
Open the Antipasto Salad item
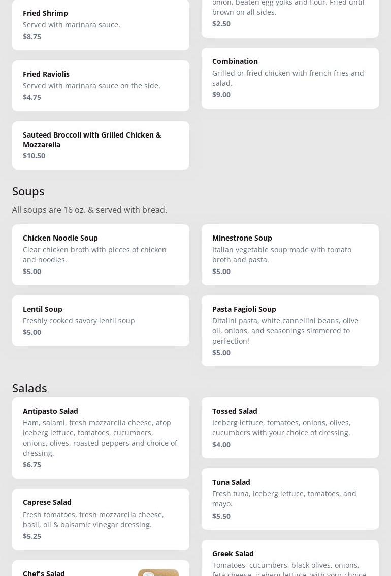click(101, 437)
